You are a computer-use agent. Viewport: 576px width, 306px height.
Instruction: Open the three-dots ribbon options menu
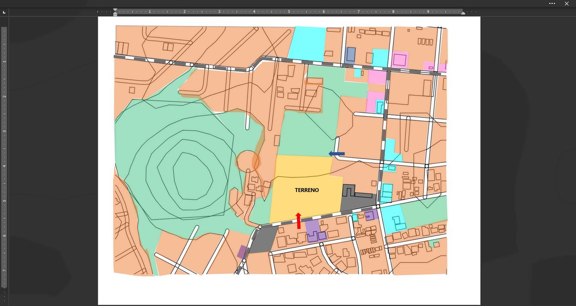(552, 3)
